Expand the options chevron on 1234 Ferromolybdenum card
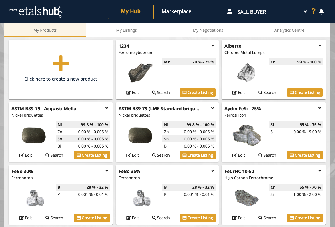The height and width of the screenshot is (227, 335). tap(212, 45)
